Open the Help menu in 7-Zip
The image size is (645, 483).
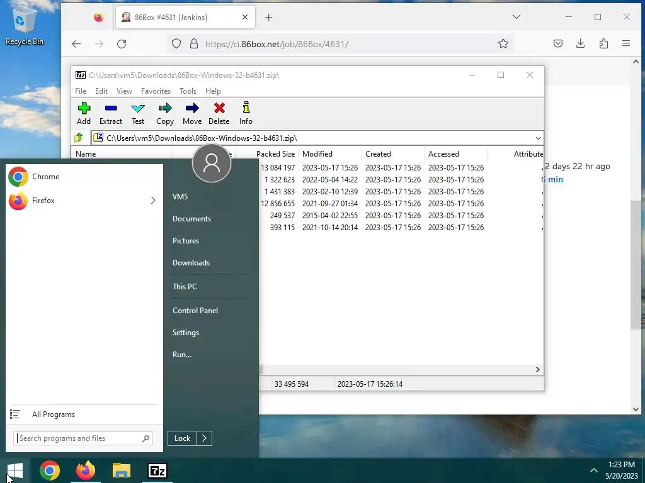pos(213,91)
